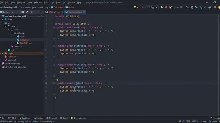
Task: Collapse all nodes in the Project panel
Action: point(31,12)
